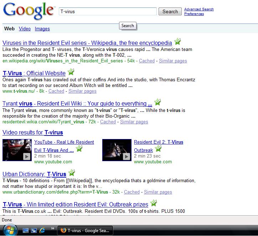
Task: Activate the T-virus Google Search taskbar button
Action: [x=85, y=230]
